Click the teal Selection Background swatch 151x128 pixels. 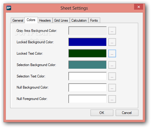(x=87, y=65)
